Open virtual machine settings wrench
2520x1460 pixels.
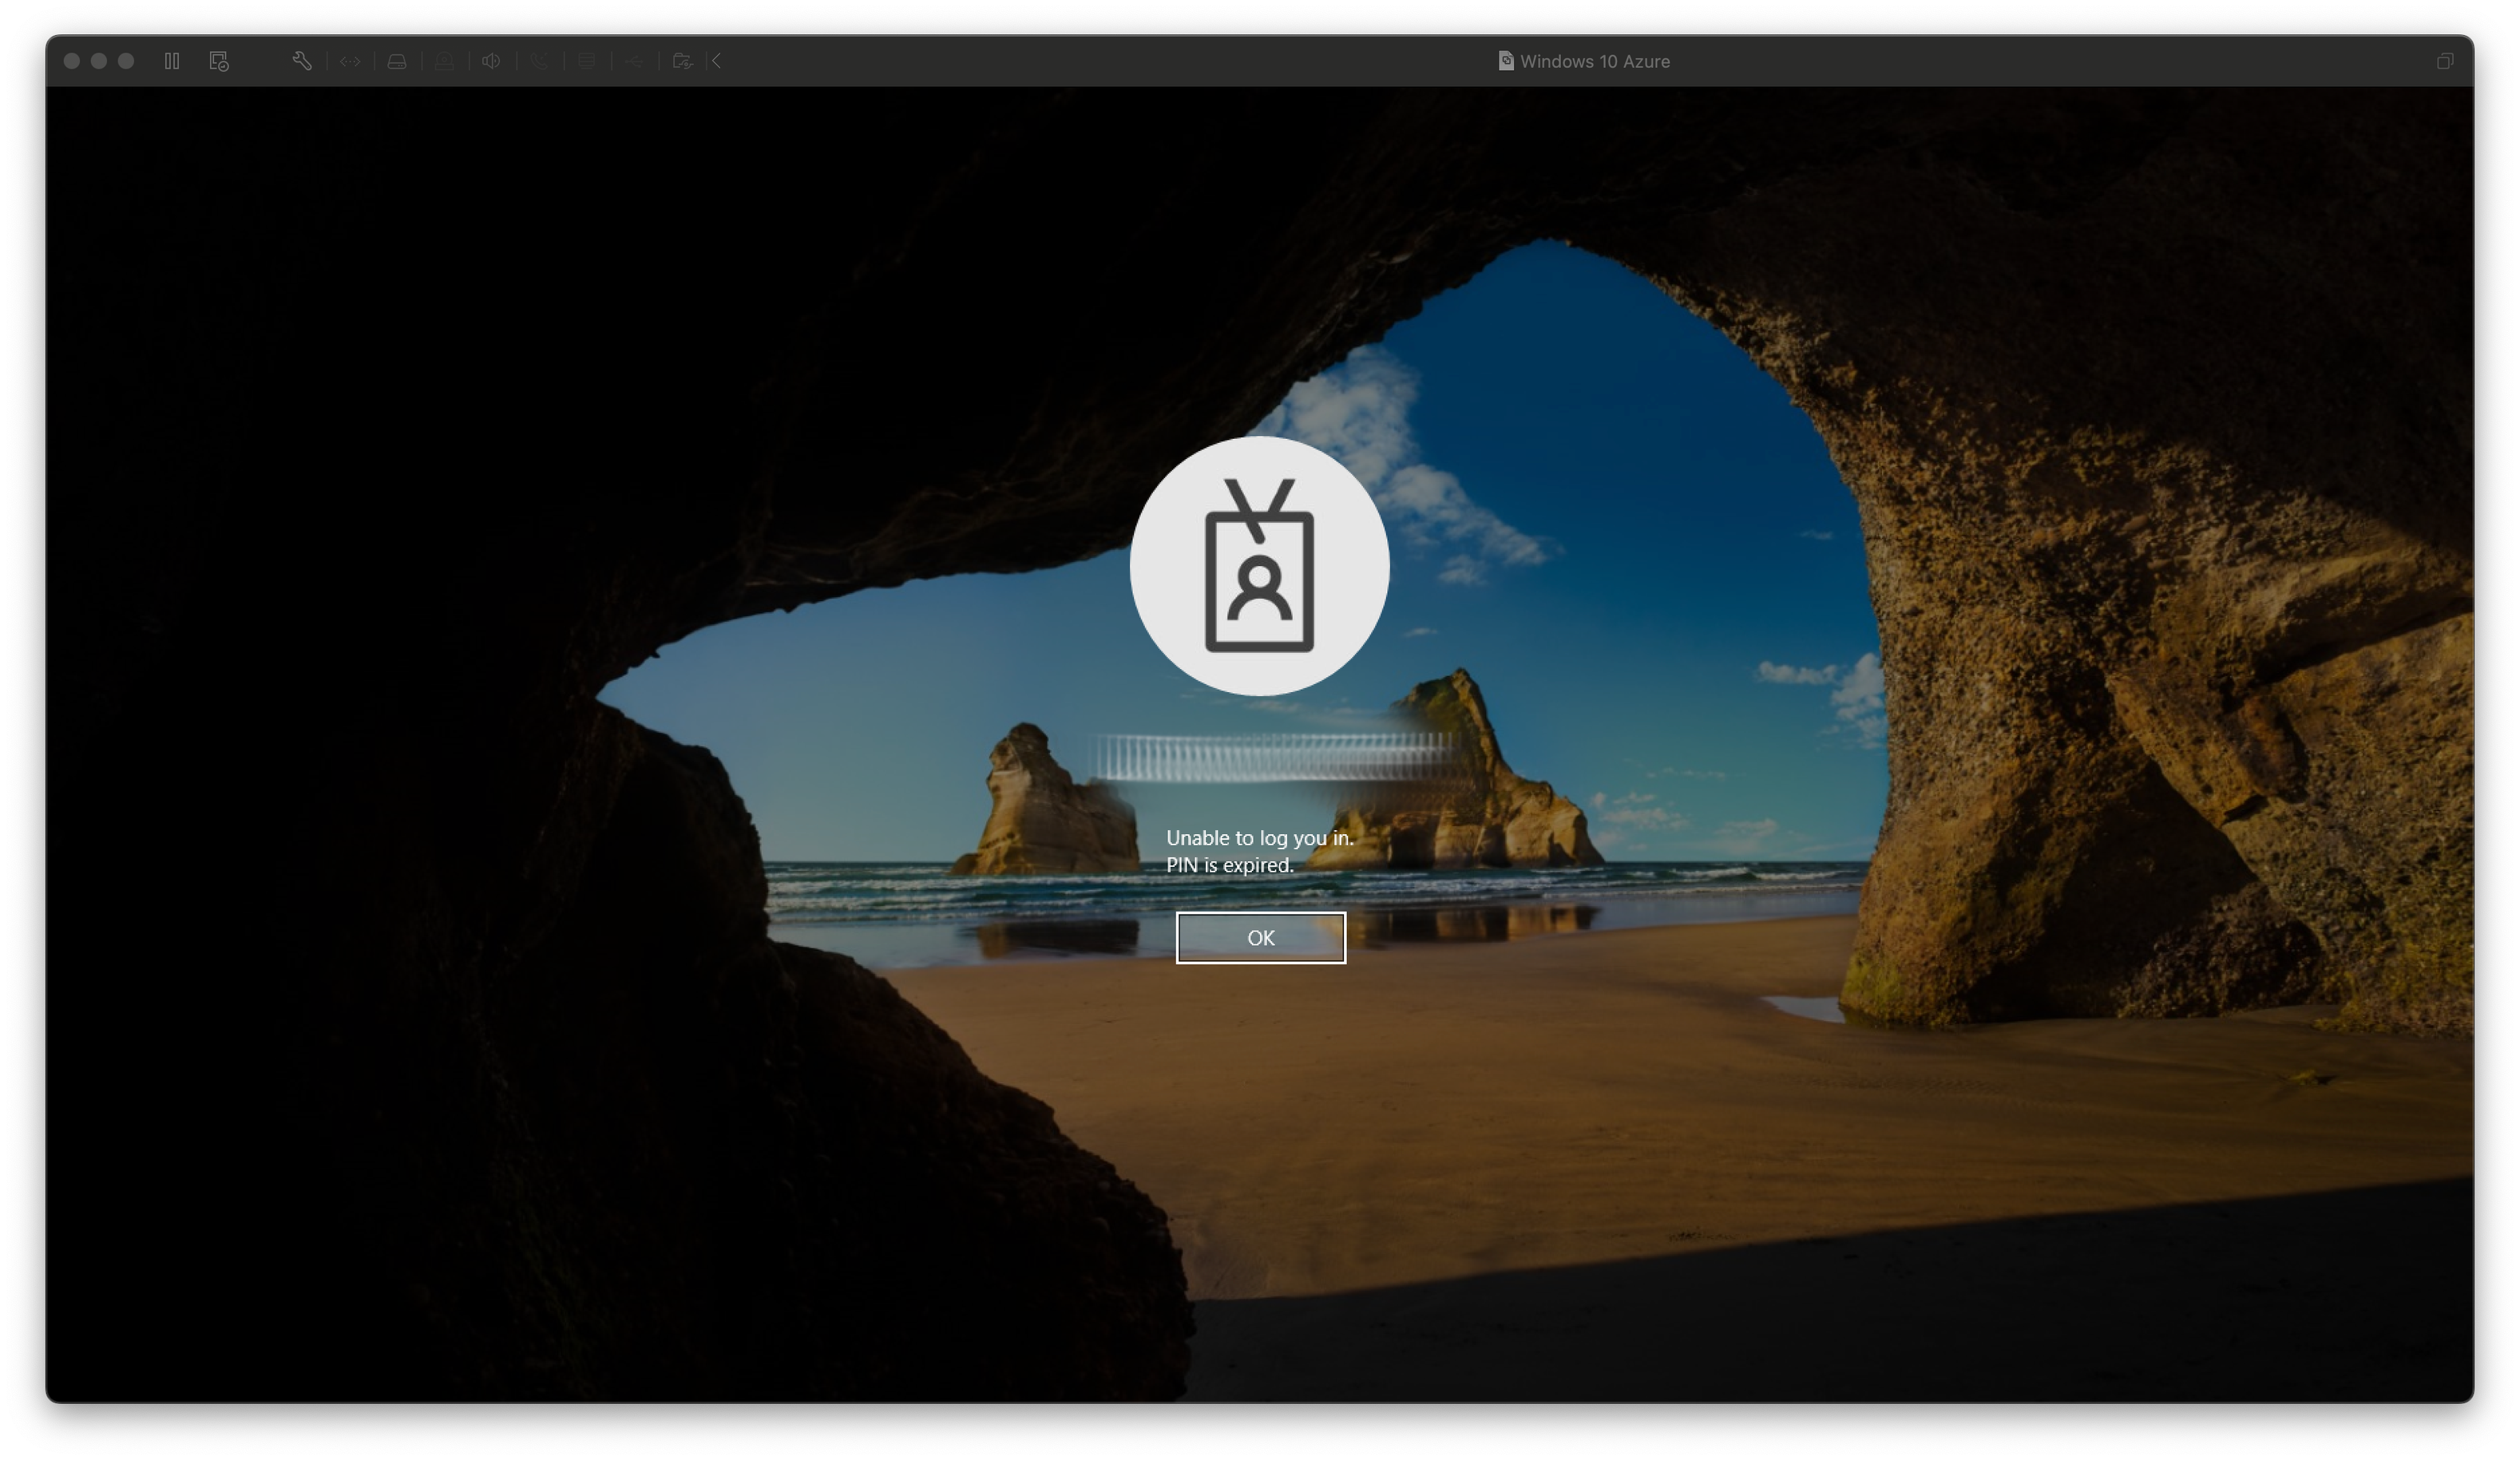(x=302, y=61)
